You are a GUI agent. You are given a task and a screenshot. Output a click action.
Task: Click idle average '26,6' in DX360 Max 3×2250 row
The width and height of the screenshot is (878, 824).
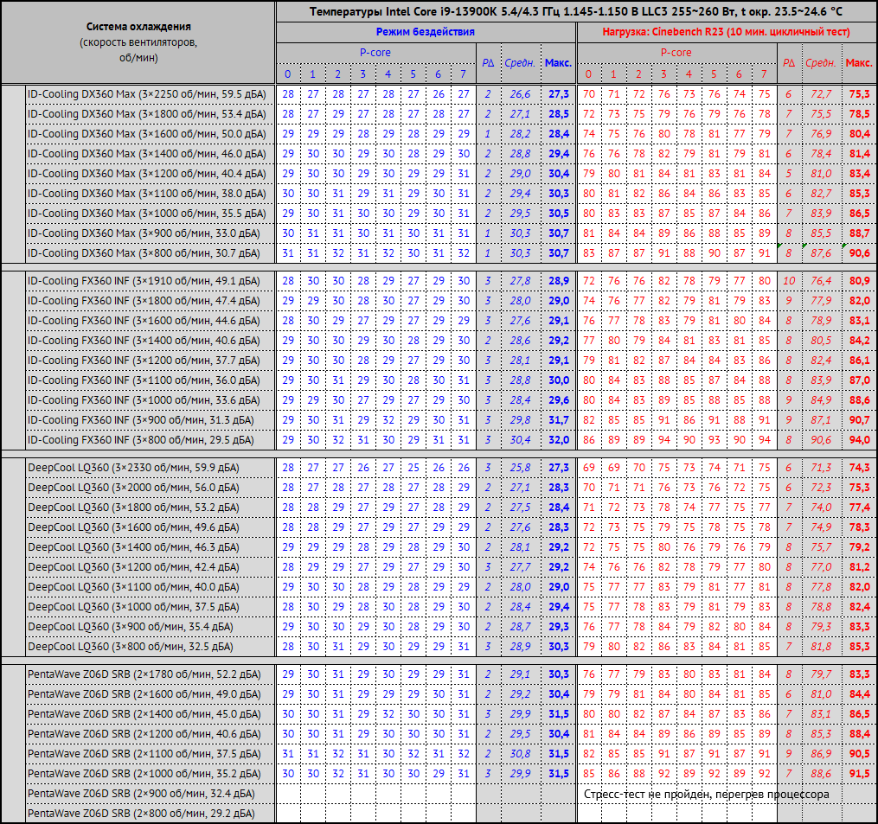(x=520, y=94)
